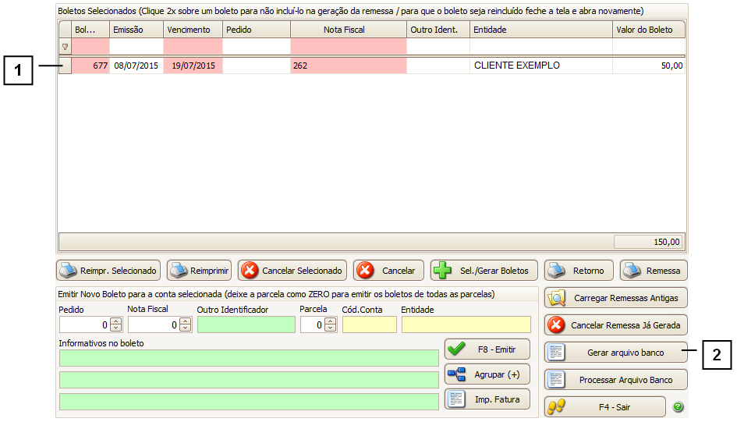Click the green plus icon on Sel./Gerar Boletos
This screenshot has height=422, width=737.
click(x=441, y=271)
